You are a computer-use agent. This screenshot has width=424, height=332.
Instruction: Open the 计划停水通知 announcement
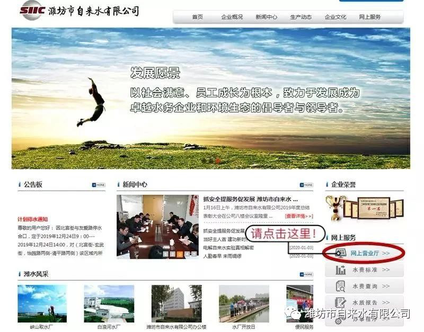coord(32,219)
